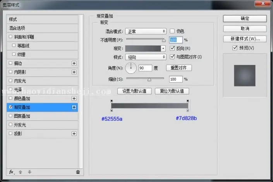Screen dimensions: 273x182
Task: Move effect up with up arrow icon
Action: pyautogui.click(x=21, y=172)
